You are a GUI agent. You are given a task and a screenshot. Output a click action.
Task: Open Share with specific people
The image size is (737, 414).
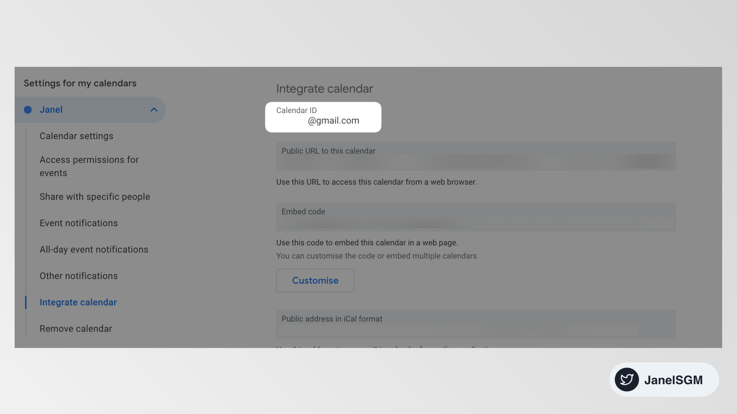click(95, 197)
